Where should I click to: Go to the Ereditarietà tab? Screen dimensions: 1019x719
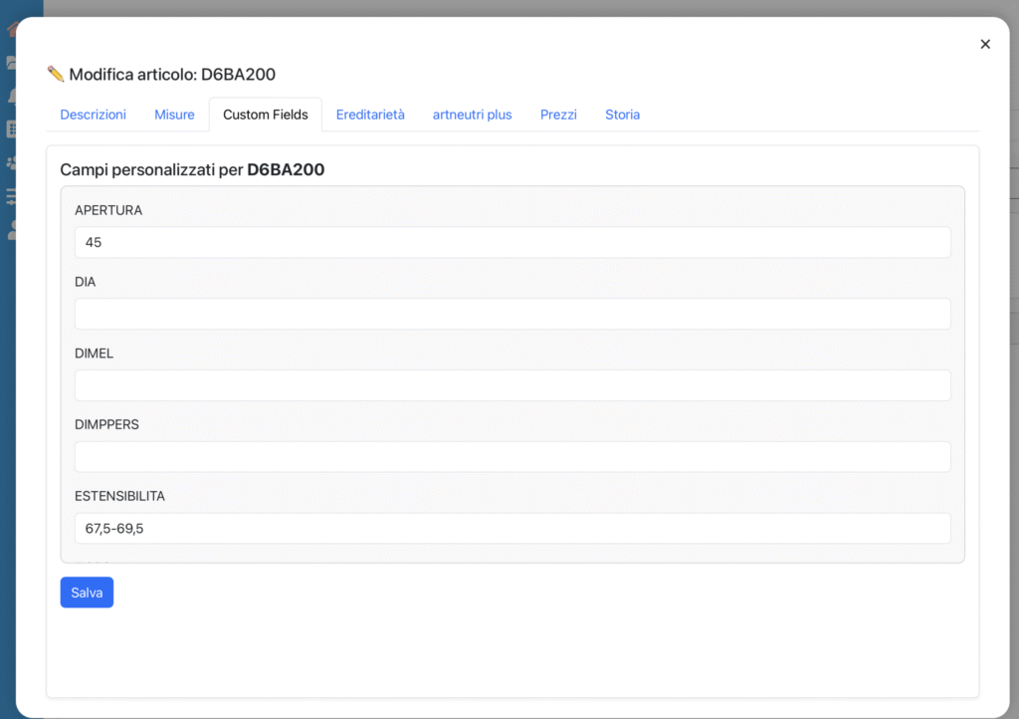pos(370,115)
